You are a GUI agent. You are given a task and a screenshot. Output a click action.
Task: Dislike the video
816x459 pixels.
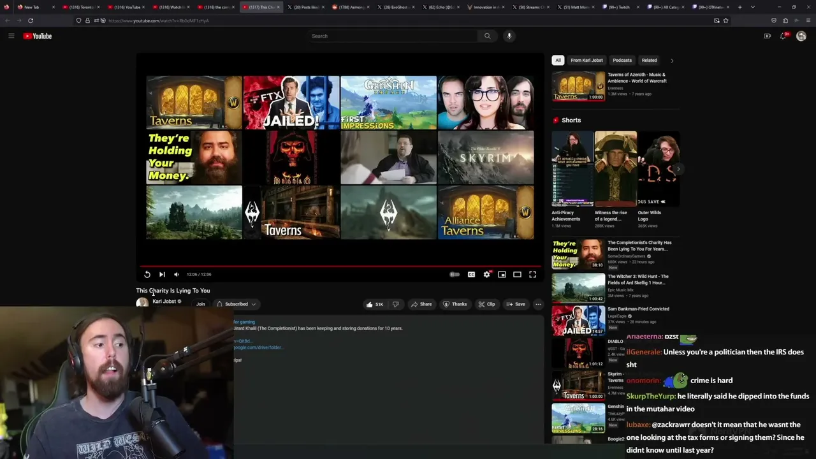point(396,304)
